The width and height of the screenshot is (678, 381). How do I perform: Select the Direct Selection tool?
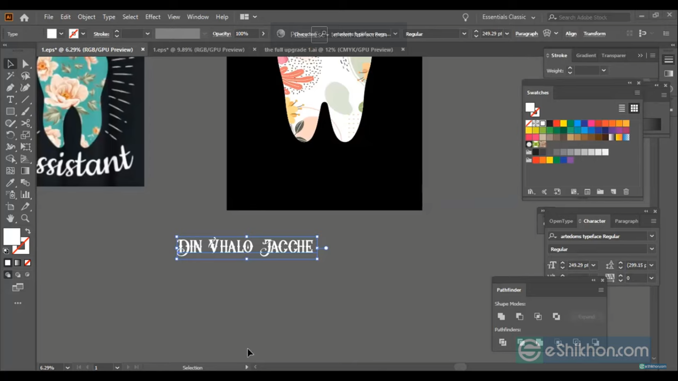pyautogui.click(x=26, y=63)
